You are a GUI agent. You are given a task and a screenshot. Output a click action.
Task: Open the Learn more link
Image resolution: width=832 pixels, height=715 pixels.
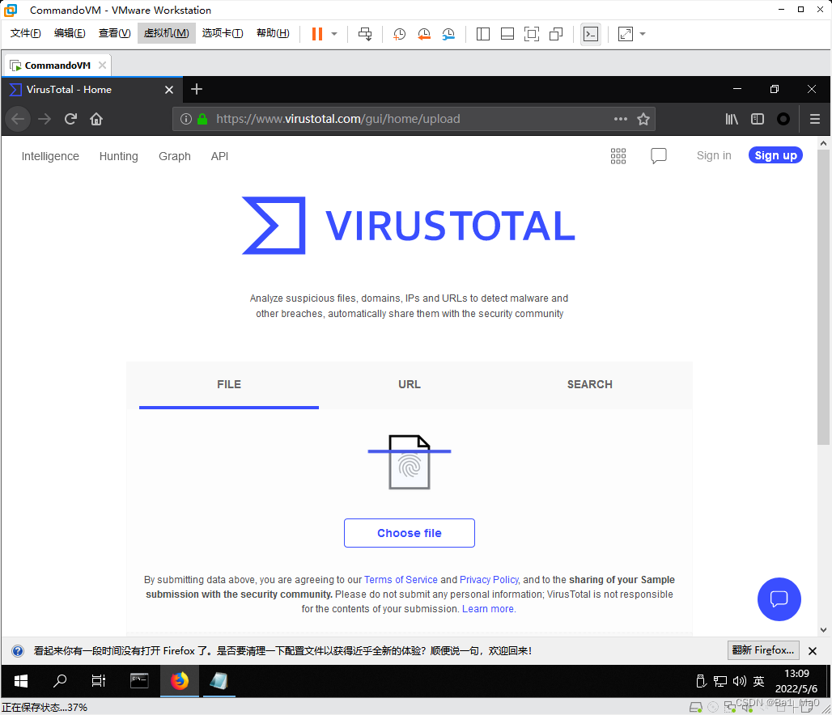(488, 609)
